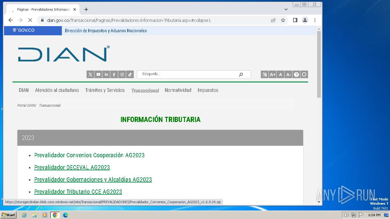The height and width of the screenshot is (219, 390).
Task: Download Prevalidador Convenios Cooperación AG2023
Action: click(x=89, y=155)
